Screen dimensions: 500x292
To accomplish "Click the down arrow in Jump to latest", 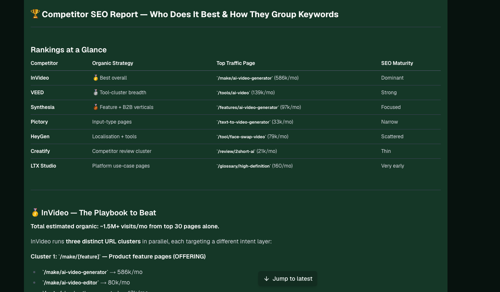I will tap(266, 279).
